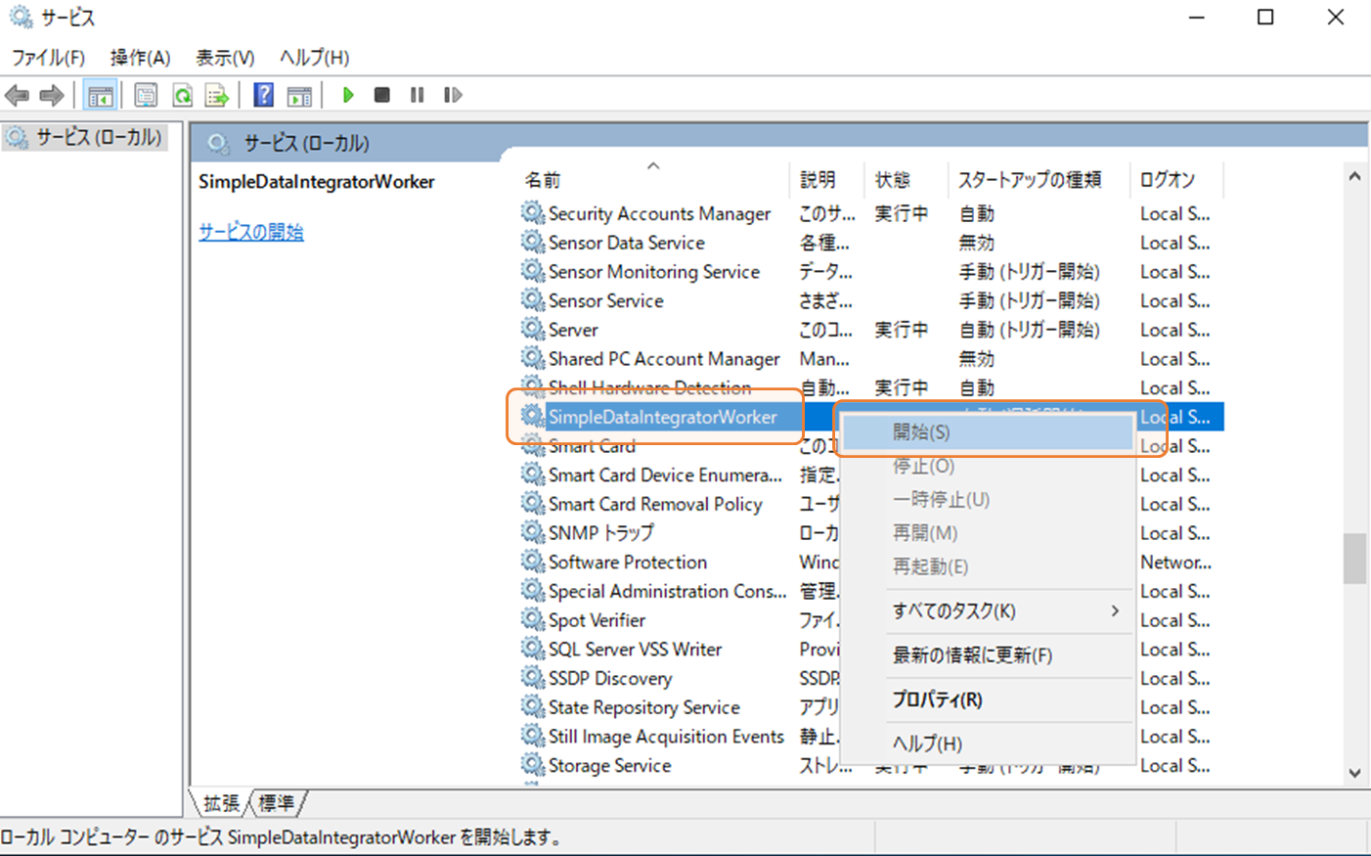1371x856 pixels.
Task: Click the show/hide action pane icon
Action: click(299, 95)
